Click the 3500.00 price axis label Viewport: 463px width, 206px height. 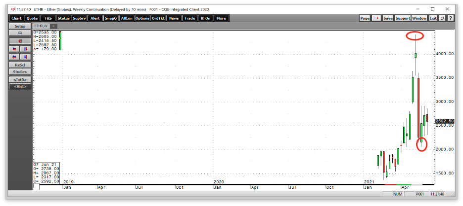(x=445, y=78)
